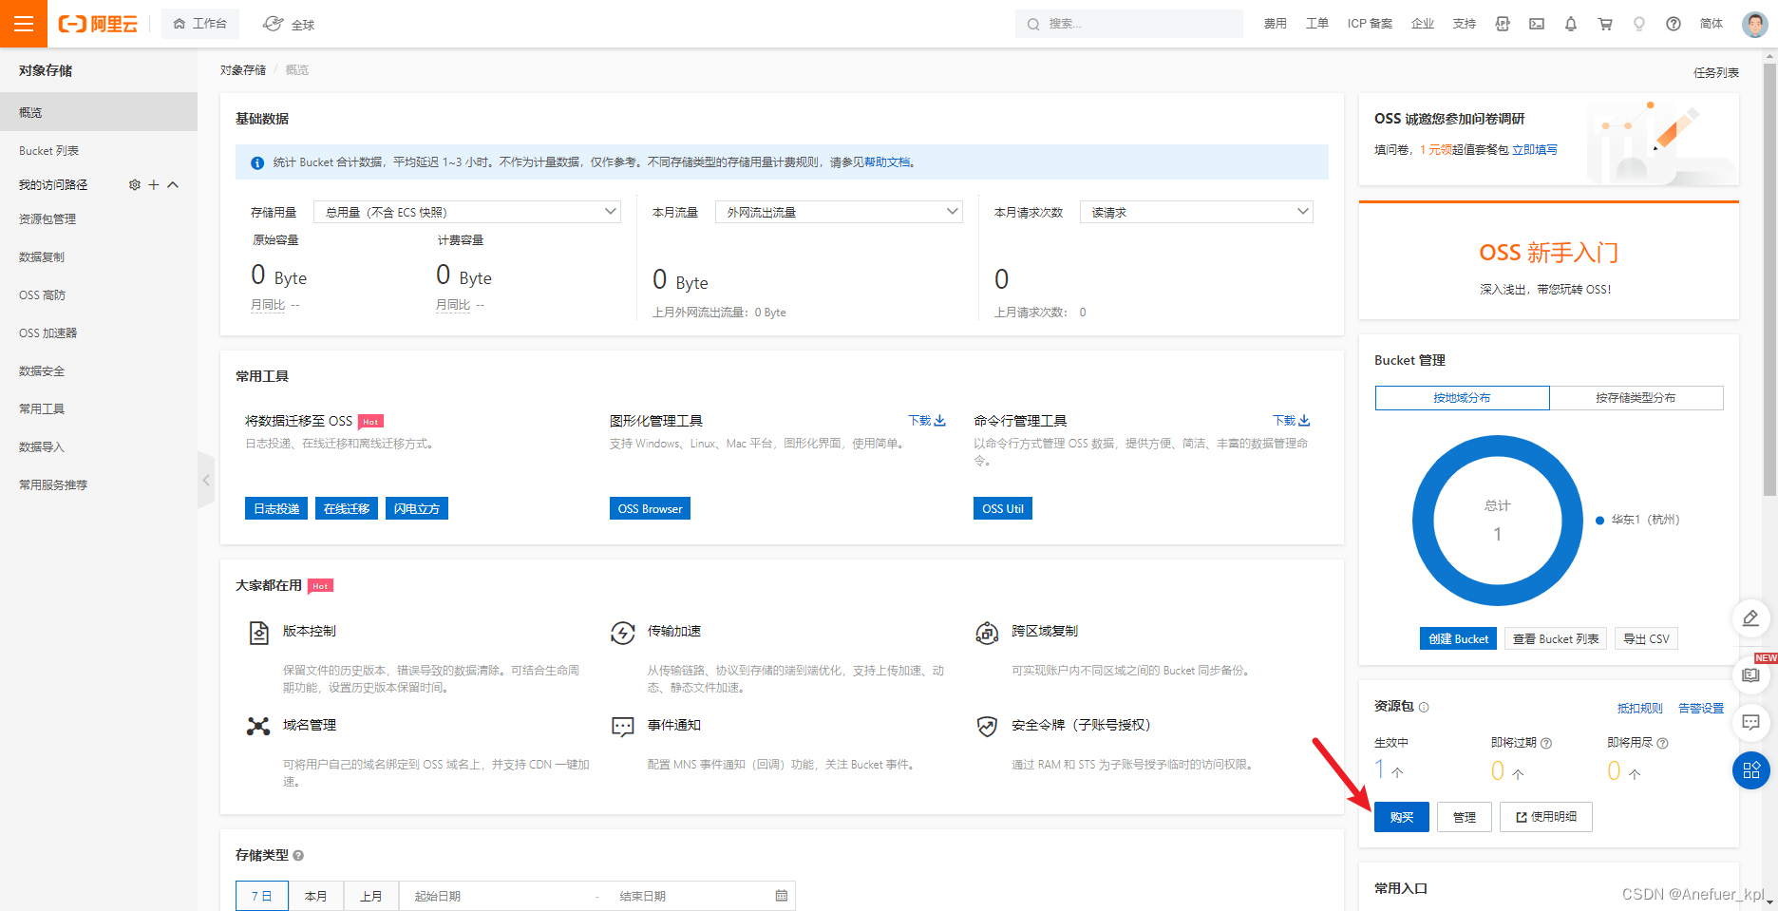Open the settings gear beside 我的访问路径
The height and width of the screenshot is (911, 1778).
pyautogui.click(x=134, y=184)
